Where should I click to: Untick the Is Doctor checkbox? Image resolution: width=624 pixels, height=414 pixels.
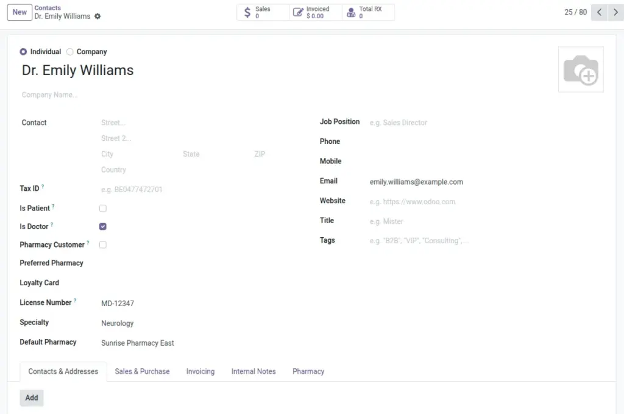(102, 226)
